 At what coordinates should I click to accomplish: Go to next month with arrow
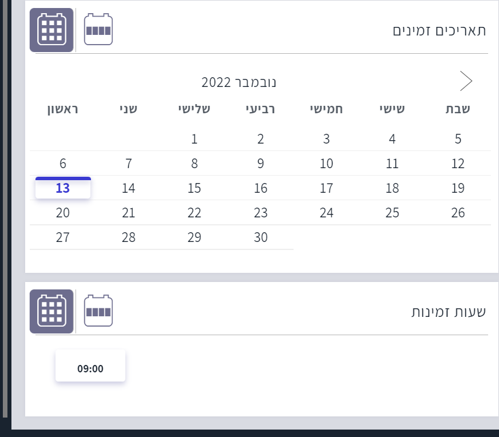[466, 82]
